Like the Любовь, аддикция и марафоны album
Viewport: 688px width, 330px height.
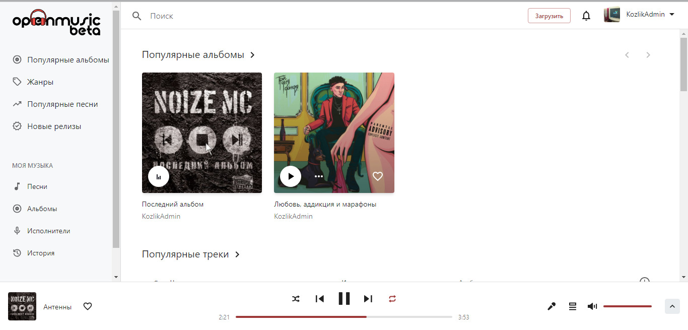(378, 176)
